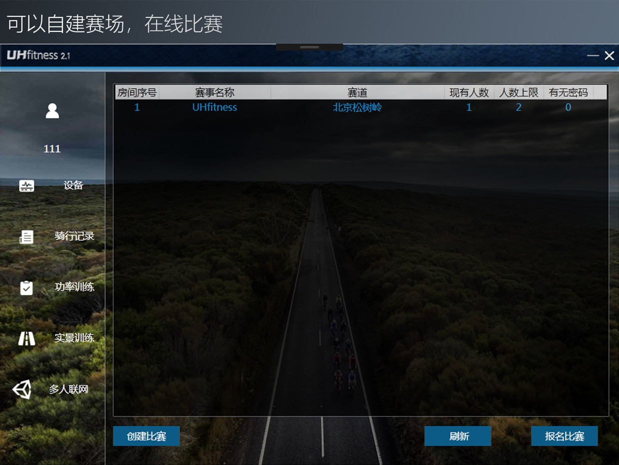Click room number 1 cell

click(x=137, y=107)
